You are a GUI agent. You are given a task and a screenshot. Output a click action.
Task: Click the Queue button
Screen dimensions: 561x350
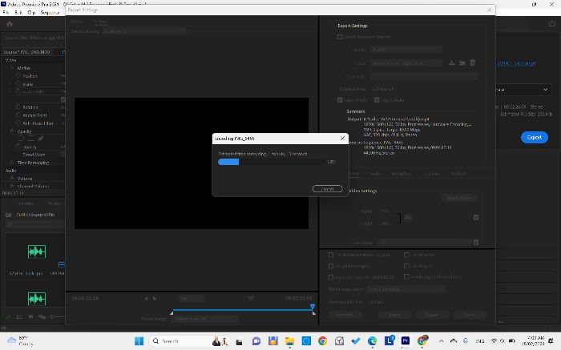click(394, 315)
